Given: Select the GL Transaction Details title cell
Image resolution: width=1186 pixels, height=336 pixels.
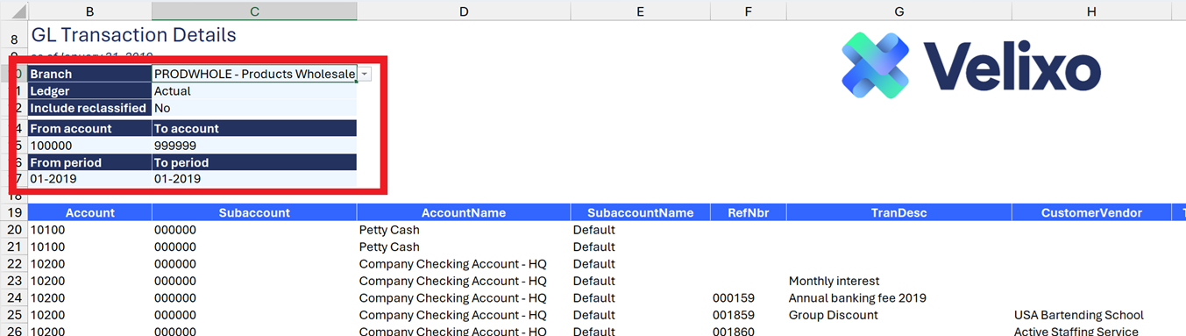Looking at the screenshot, I should tap(133, 36).
